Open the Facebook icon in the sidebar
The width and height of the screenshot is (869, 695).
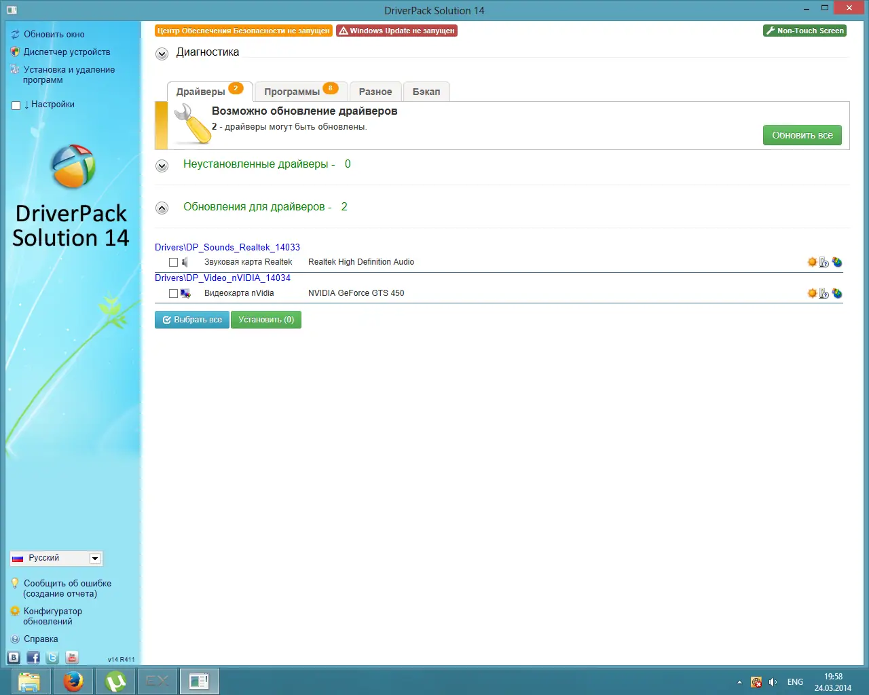(32, 657)
